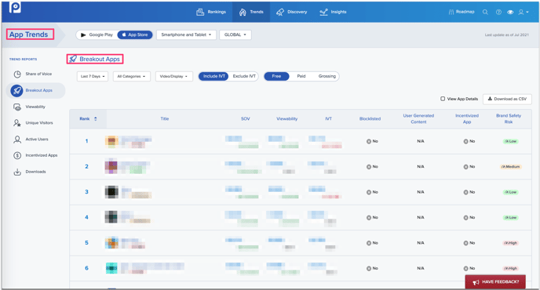This screenshot has width=540, height=290.
Task: Select the Viewability sidebar icon
Action: coord(17,107)
